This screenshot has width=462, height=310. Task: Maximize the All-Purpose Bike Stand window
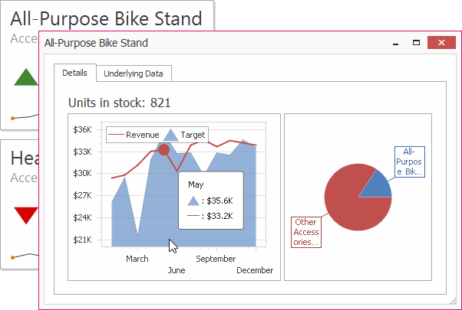416,44
